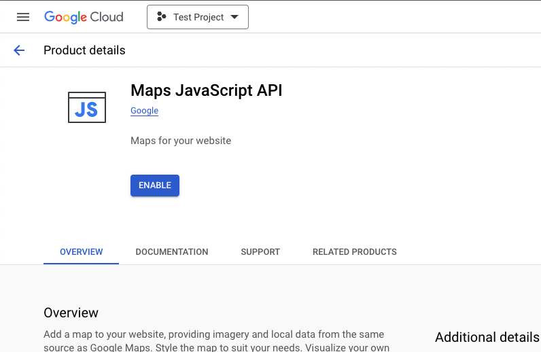Switch to the DOCUMENTATION tab
This screenshot has height=352, width=541.
point(172,252)
